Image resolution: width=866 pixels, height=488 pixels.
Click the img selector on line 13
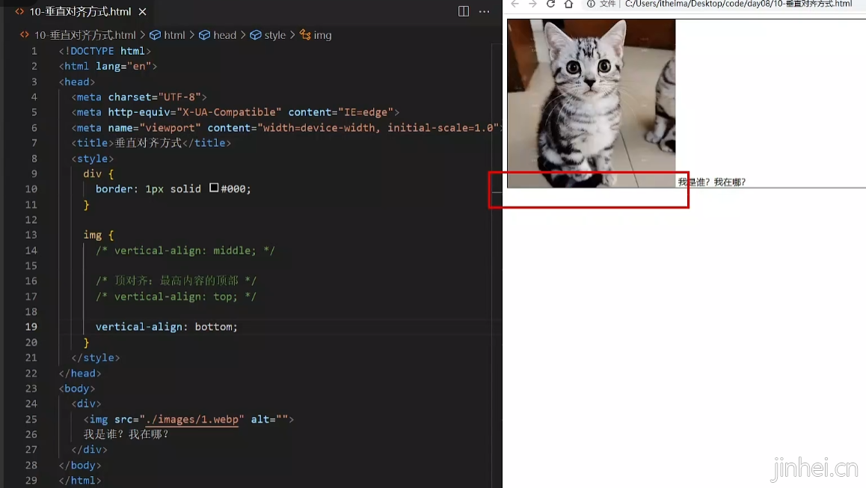click(x=92, y=235)
